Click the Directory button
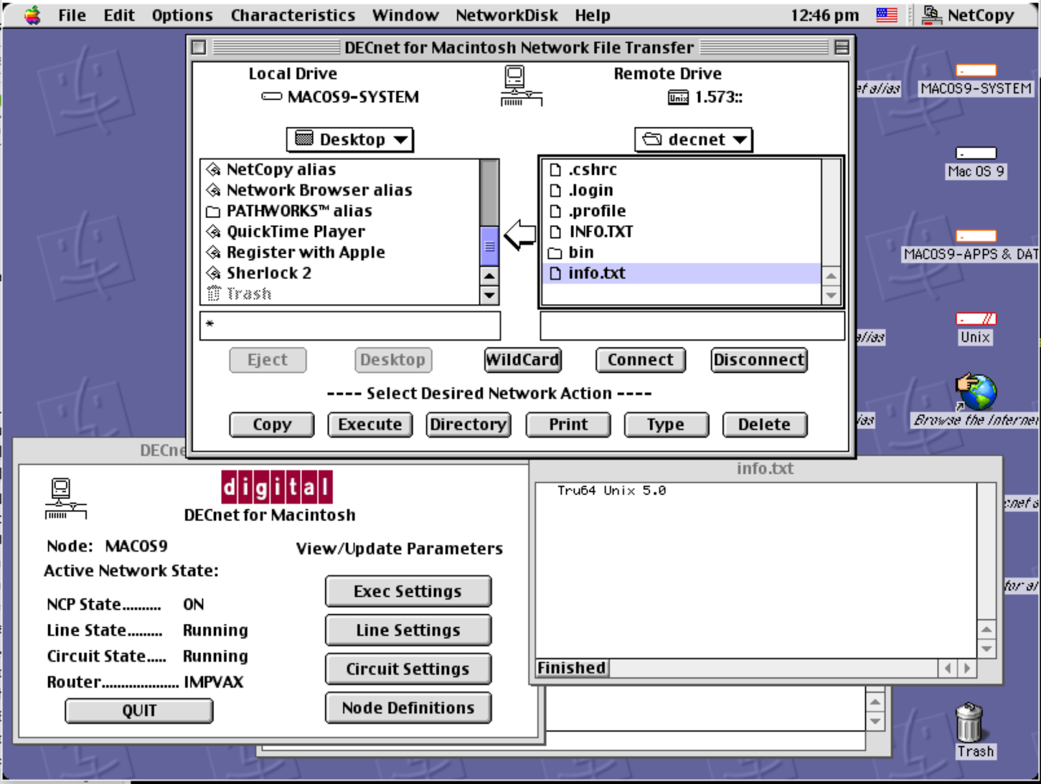This screenshot has height=784, width=1041. tap(468, 425)
